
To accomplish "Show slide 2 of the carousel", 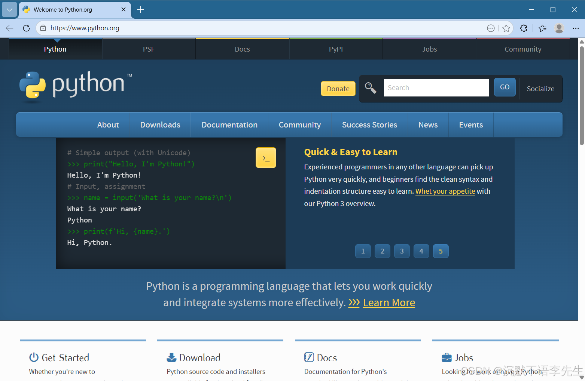I will click(x=383, y=251).
